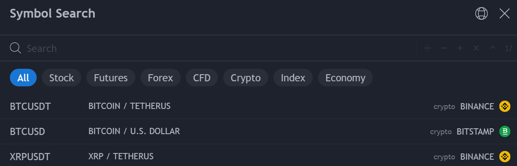Select the All filter chip
Viewport: 517px width, 166px height.
click(23, 78)
